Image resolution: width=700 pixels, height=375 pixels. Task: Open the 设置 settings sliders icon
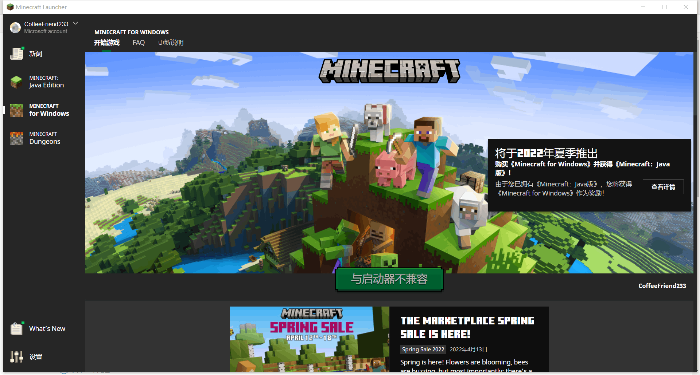point(16,357)
